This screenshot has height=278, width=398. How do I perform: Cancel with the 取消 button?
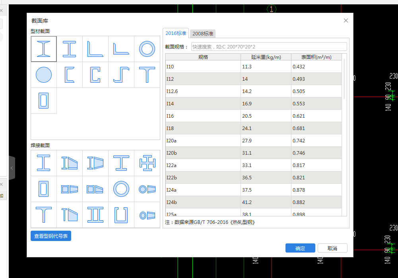click(x=332, y=248)
